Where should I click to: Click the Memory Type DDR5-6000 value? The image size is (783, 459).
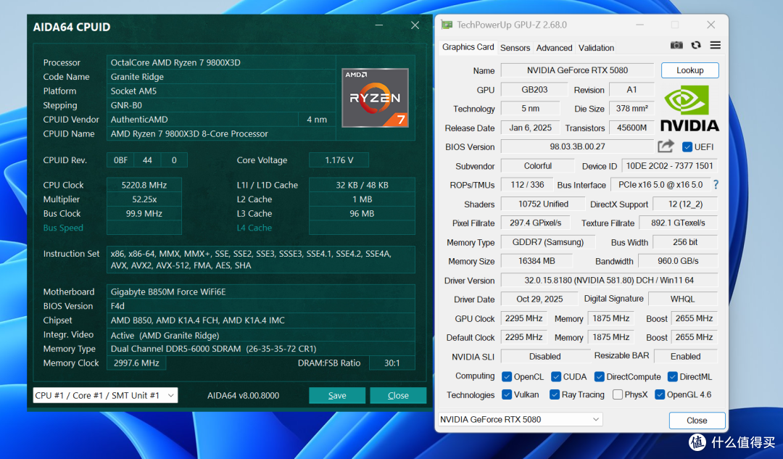point(261,349)
